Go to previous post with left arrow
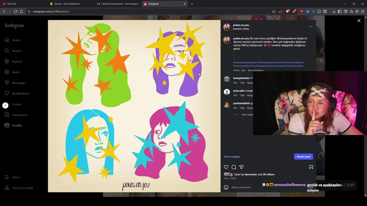 5,106
